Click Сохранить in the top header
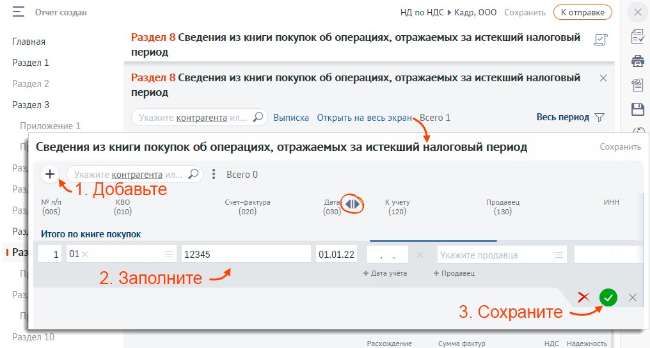This screenshot has height=348, width=650. (525, 12)
